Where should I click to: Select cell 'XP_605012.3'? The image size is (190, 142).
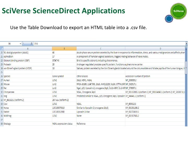[x=155, y=104]
